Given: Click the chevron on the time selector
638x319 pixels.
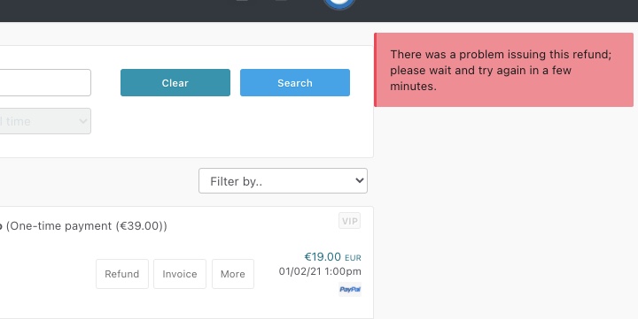Looking at the screenshot, I should [83, 121].
